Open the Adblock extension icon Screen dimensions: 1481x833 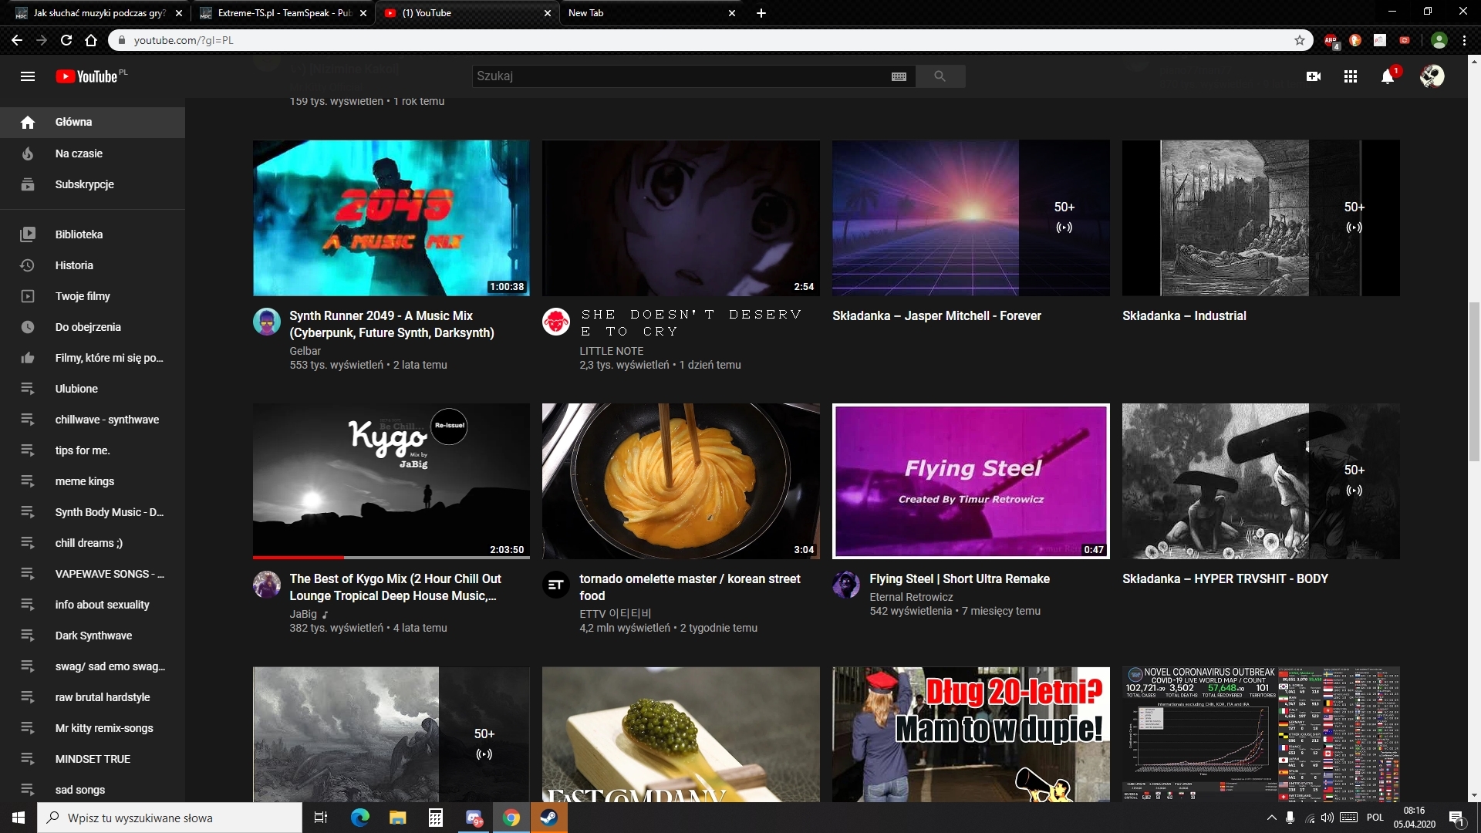tap(1331, 40)
